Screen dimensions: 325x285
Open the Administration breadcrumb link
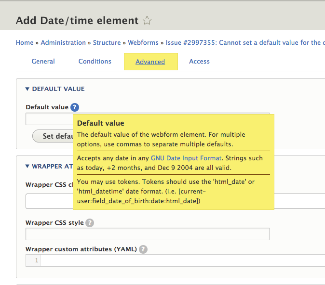pyautogui.click(x=63, y=43)
